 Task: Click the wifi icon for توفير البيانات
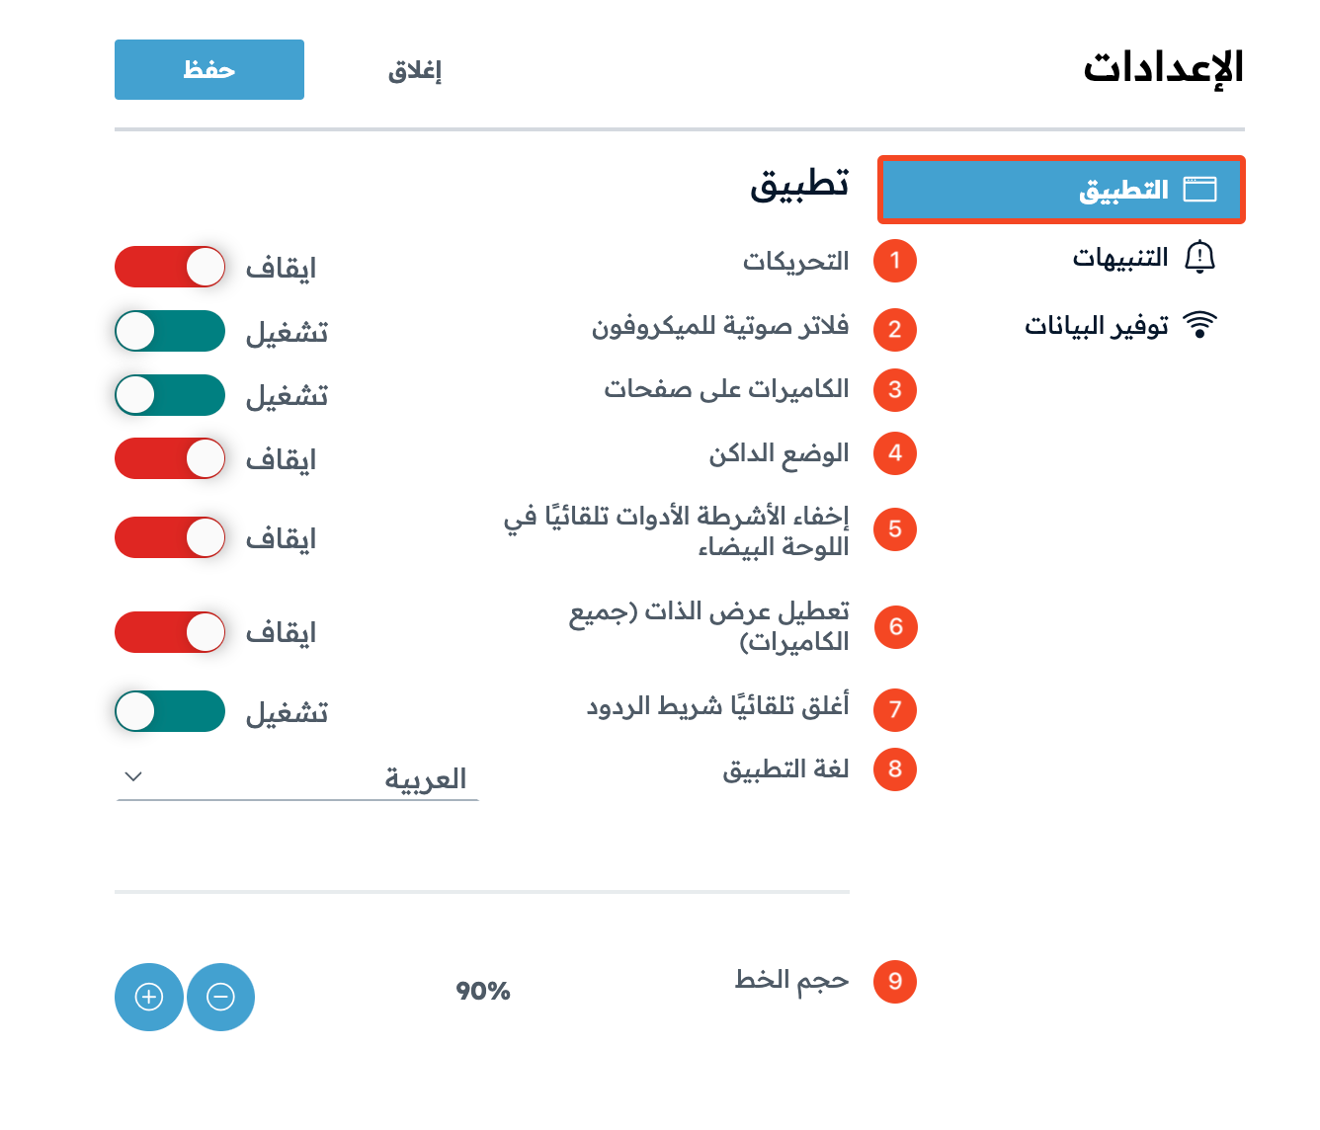[1199, 324]
